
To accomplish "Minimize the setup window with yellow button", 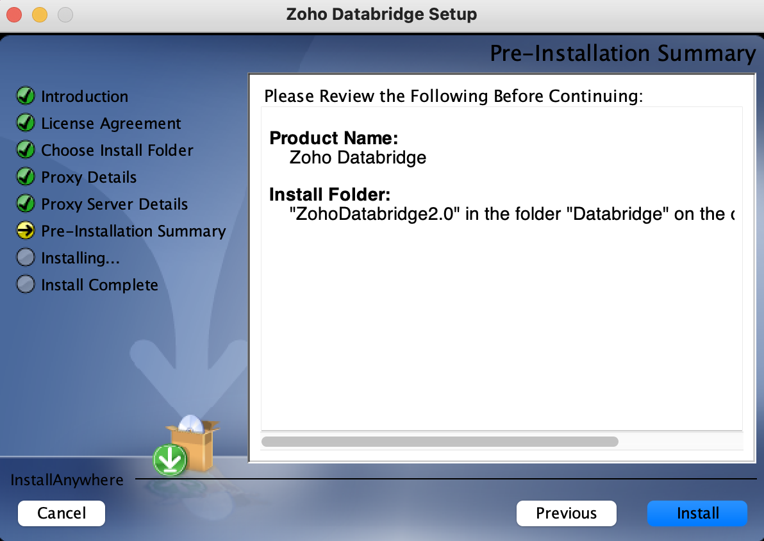I will click(40, 15).
